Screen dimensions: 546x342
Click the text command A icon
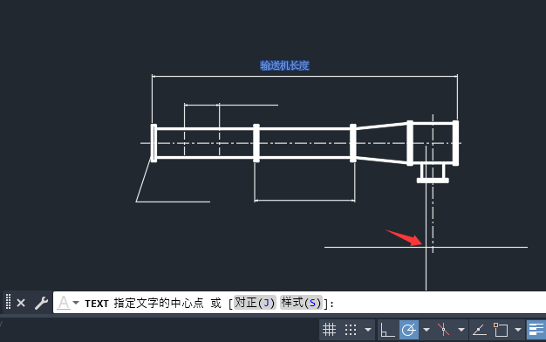(x=64, y=303)
